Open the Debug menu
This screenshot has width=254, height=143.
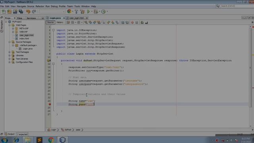[54, 6]
